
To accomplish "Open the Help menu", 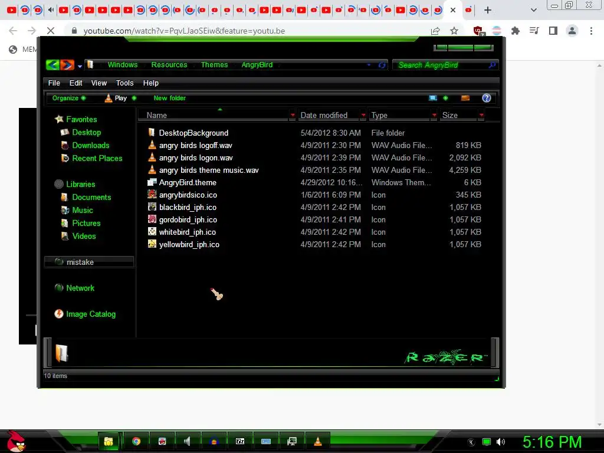I will (x=150, y=83).
